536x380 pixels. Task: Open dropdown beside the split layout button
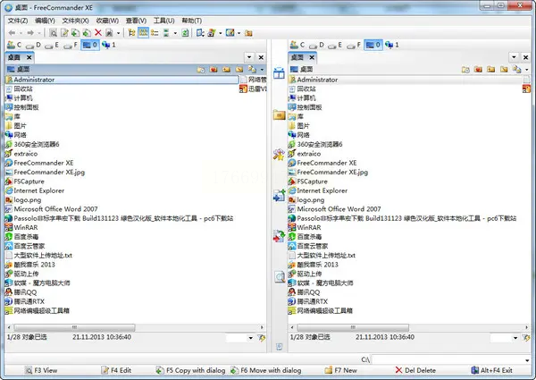pos(175,33)
